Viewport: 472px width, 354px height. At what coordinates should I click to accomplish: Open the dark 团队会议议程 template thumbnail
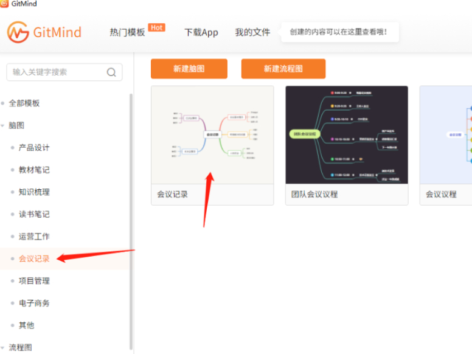click(x=347, y=135)
